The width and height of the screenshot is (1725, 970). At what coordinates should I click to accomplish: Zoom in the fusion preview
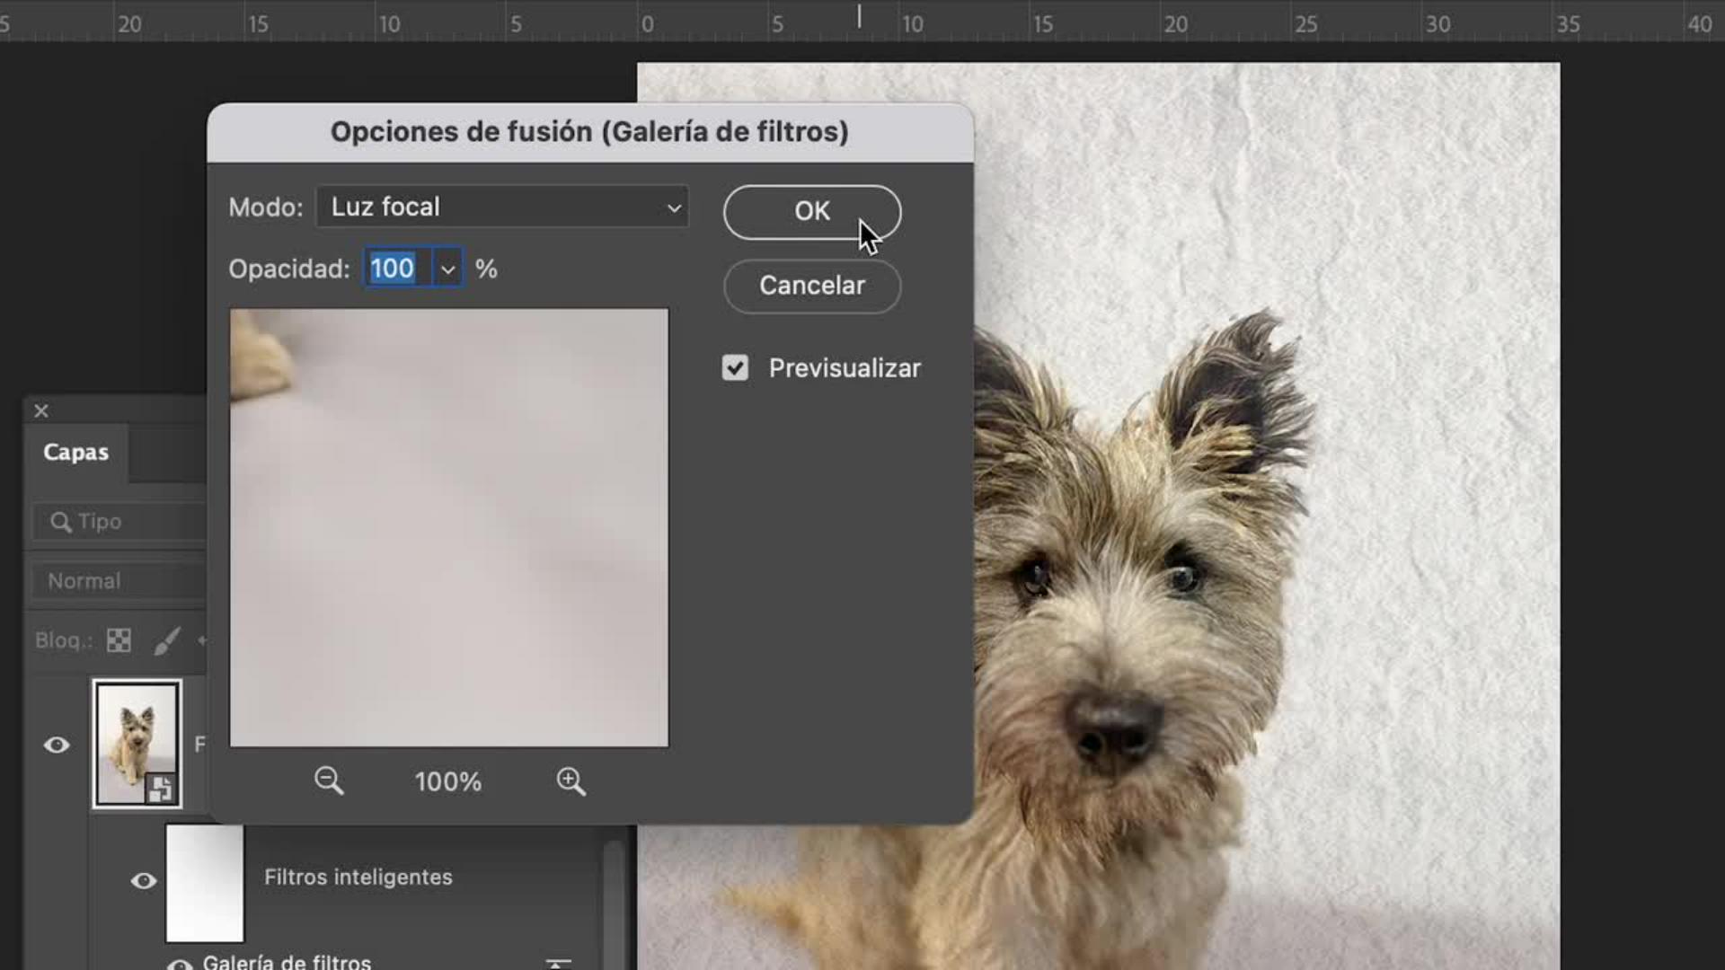point(571,780)
